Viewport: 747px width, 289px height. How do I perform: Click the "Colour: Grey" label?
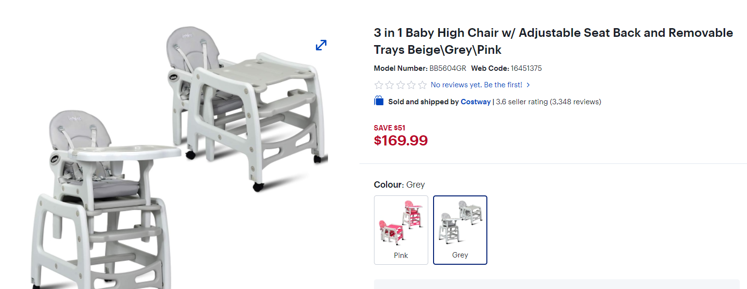[x=399, y=185]
